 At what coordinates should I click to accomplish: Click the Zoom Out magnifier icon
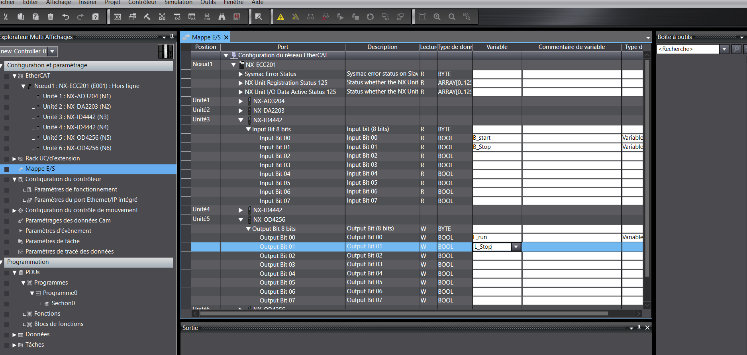pyautogui.click(x=452, y=17)
